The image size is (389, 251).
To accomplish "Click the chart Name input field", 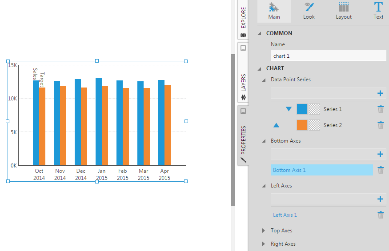I will pos(329,56).
